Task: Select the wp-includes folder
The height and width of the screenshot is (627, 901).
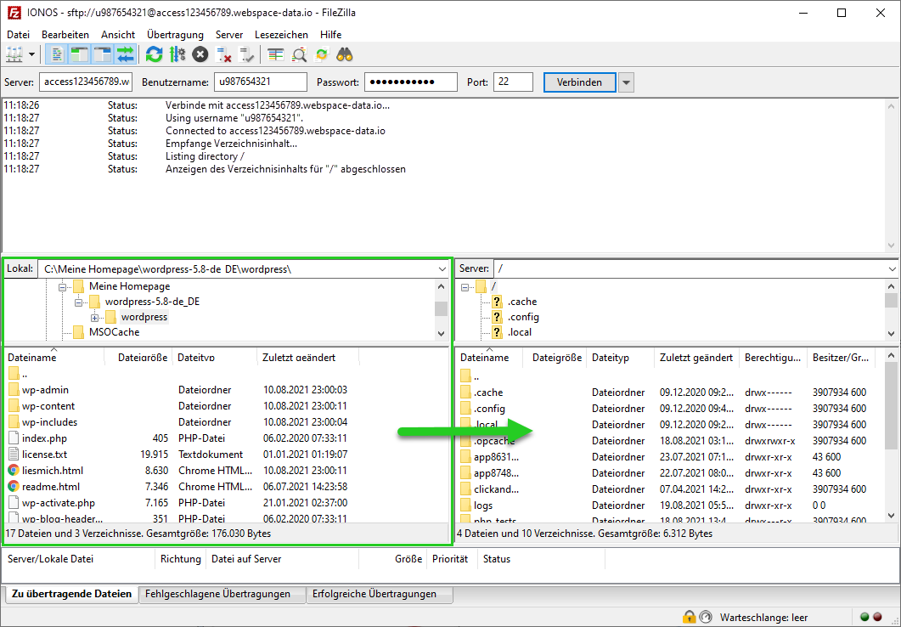Action: pyautogui.click(x=49, y=422)
